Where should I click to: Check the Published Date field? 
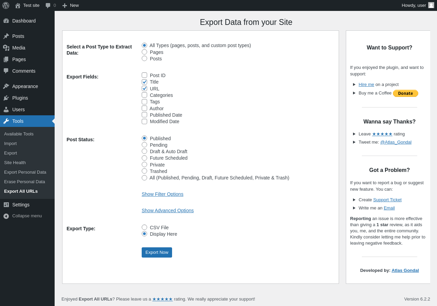pos(144,115)
